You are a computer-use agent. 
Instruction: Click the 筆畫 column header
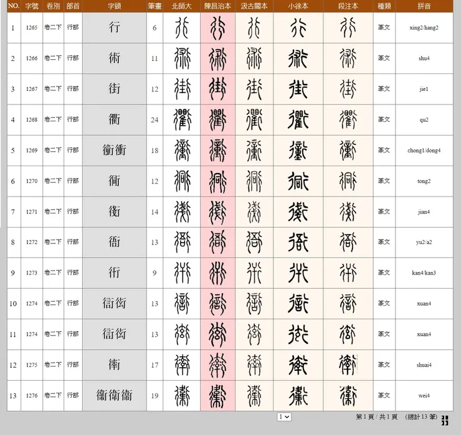[154, 6]
